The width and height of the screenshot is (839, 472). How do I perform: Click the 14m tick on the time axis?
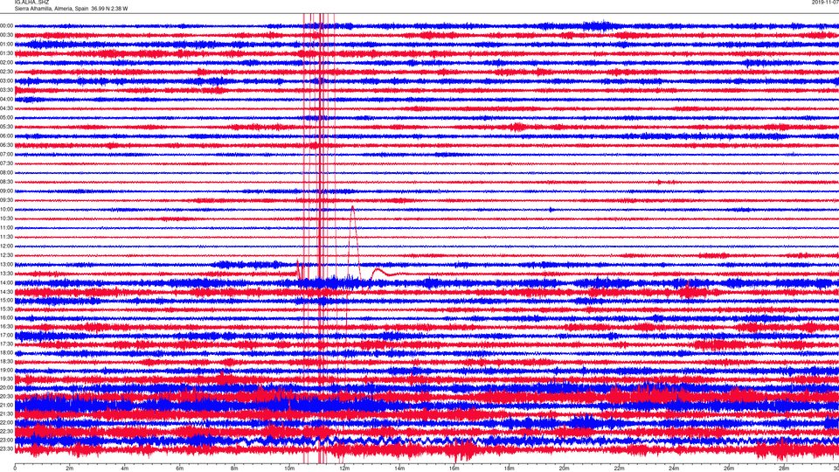click(x=399, y=469)
